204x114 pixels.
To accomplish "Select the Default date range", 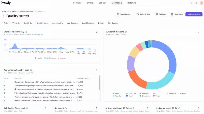I will [x=101, y=23].
